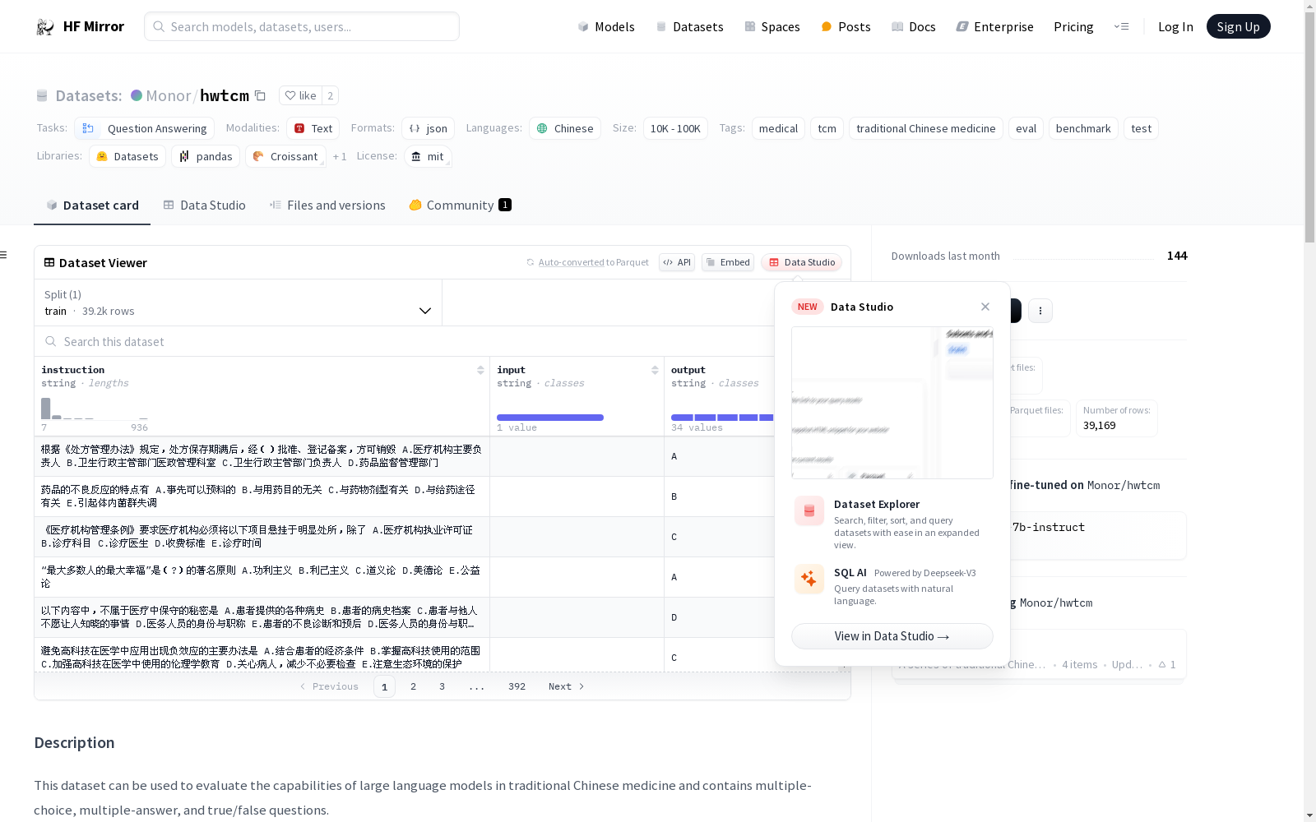1316x822 pixels.
Task: Click the SQL AI sparkle icon
Action: (809, 579)
